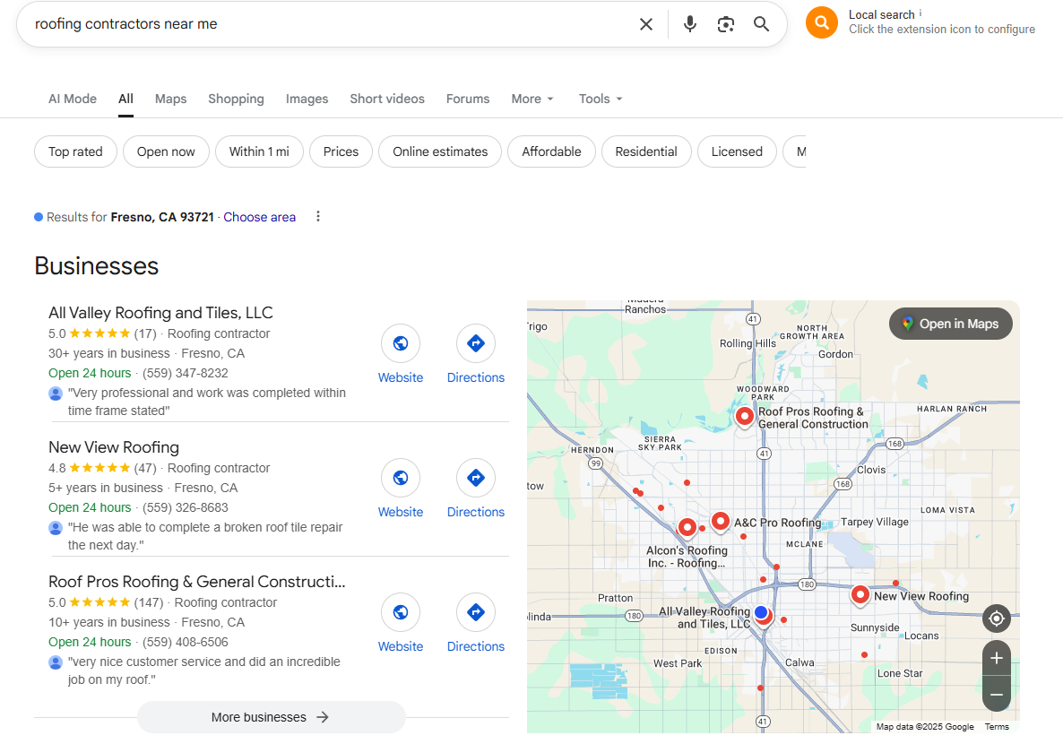The width and height of the screenshot is (1063, 744).
Task: Switch to the Images tab
Action: (x=307, y=99)
